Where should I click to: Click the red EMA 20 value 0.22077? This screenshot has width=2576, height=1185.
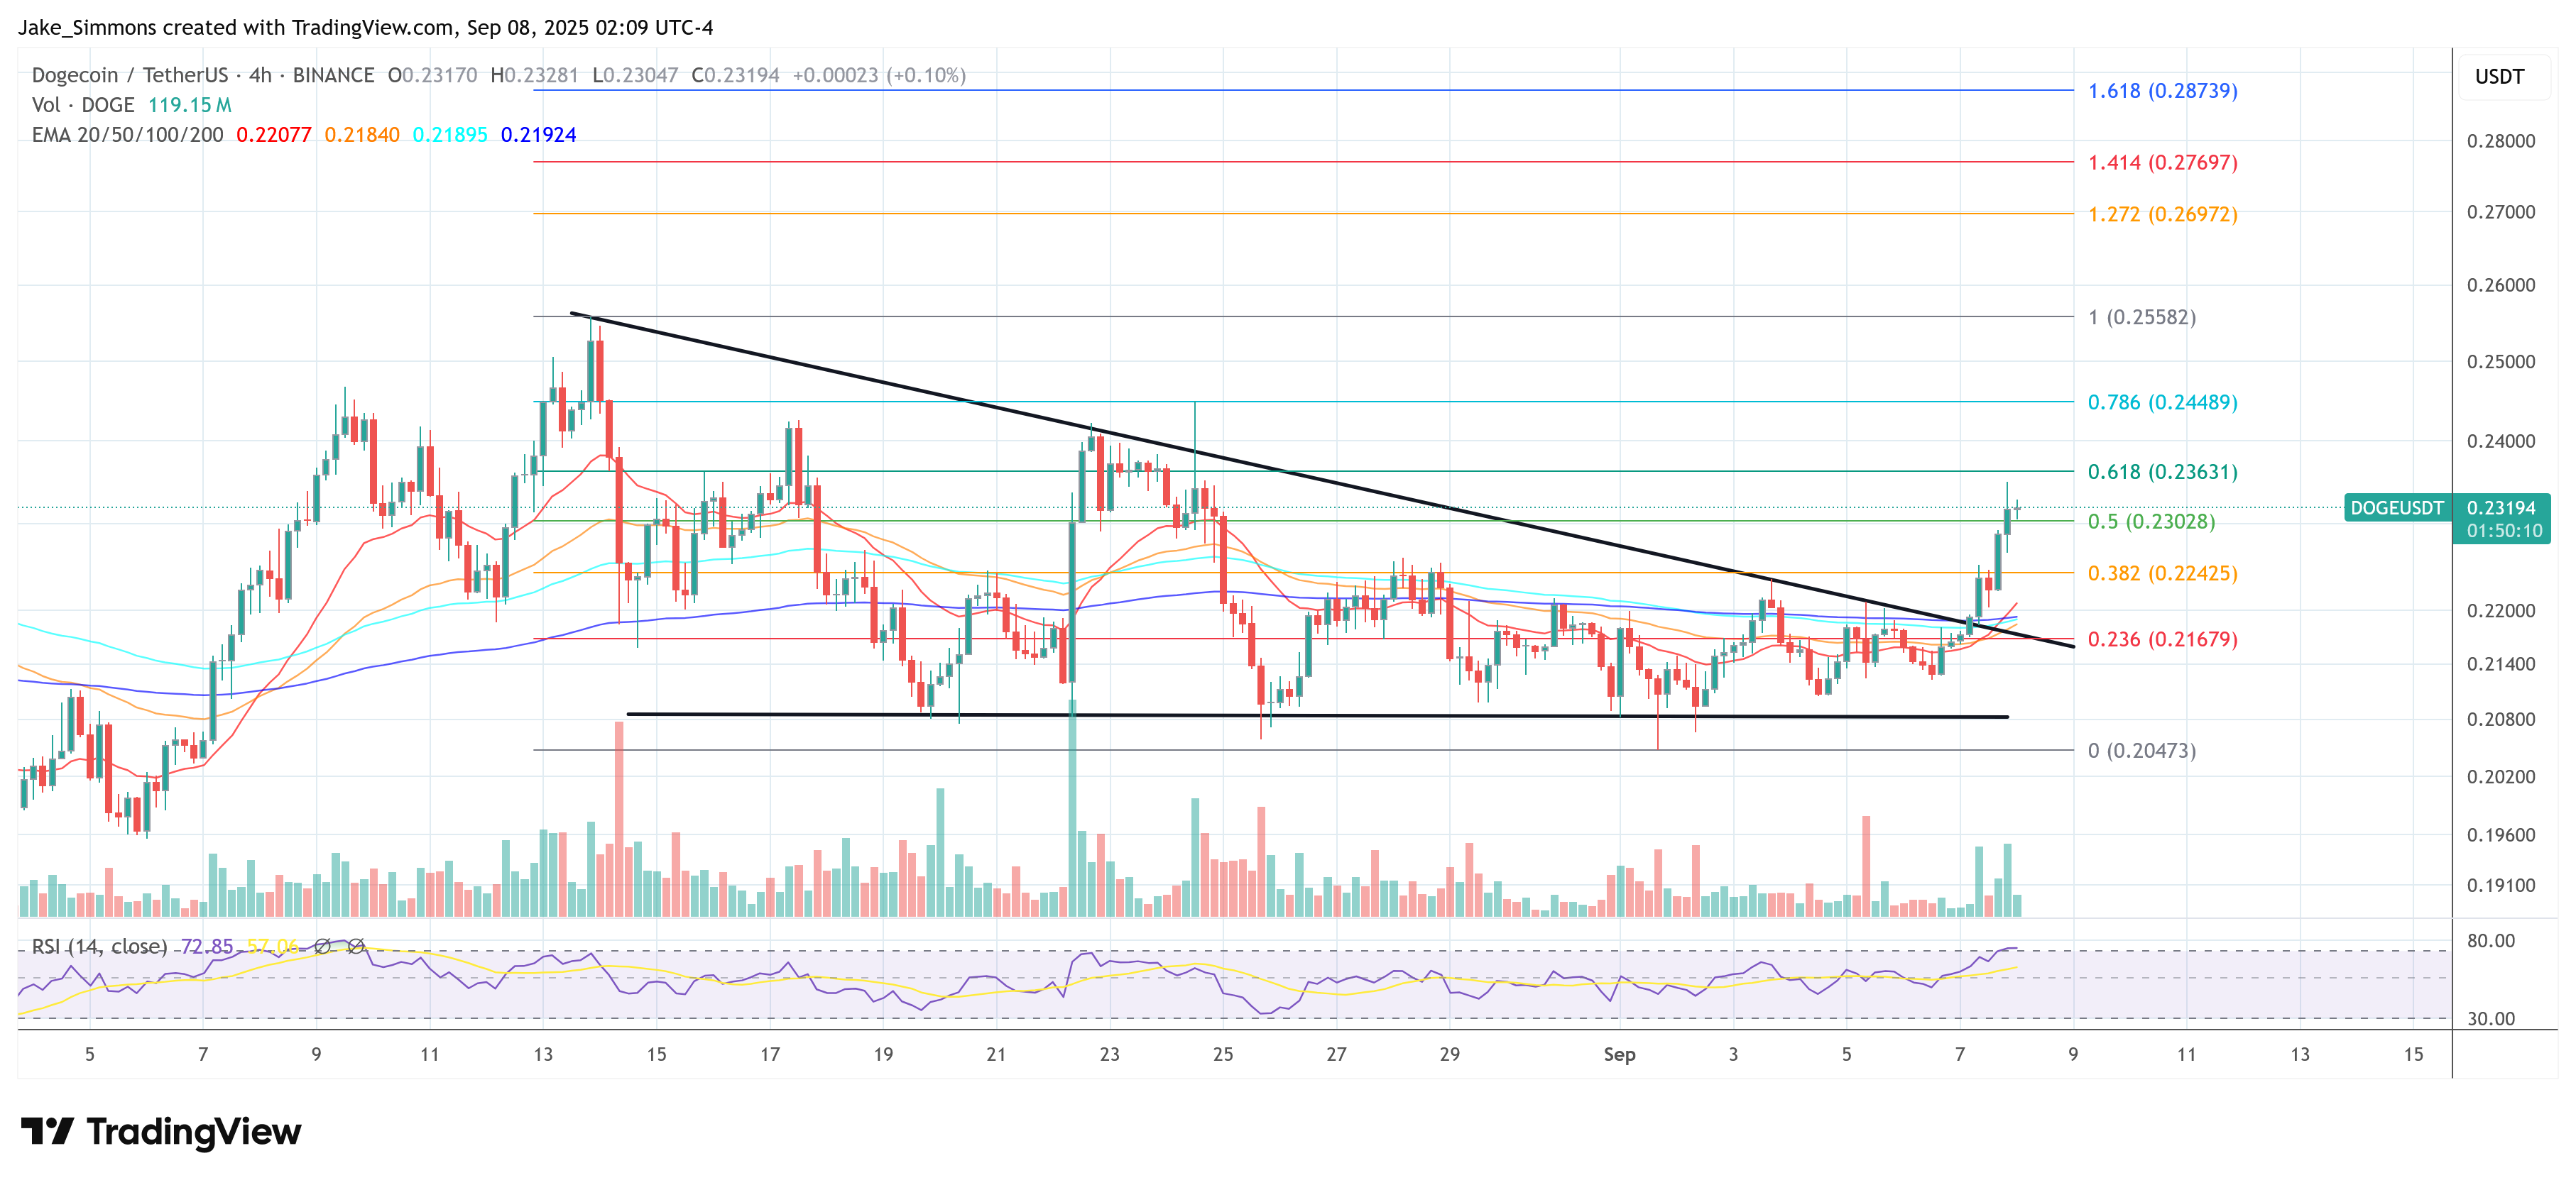[x=273, y=135]
